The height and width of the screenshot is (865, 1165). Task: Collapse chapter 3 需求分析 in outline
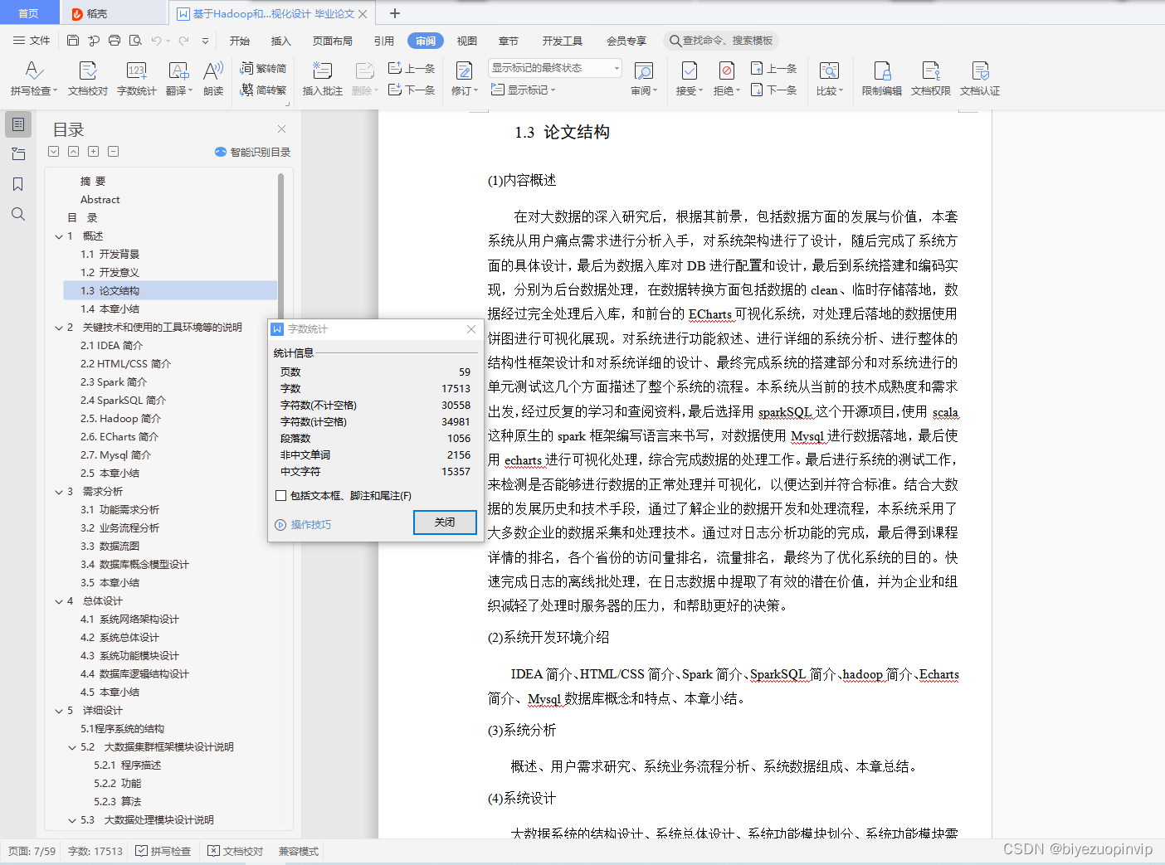click(59, 492)
